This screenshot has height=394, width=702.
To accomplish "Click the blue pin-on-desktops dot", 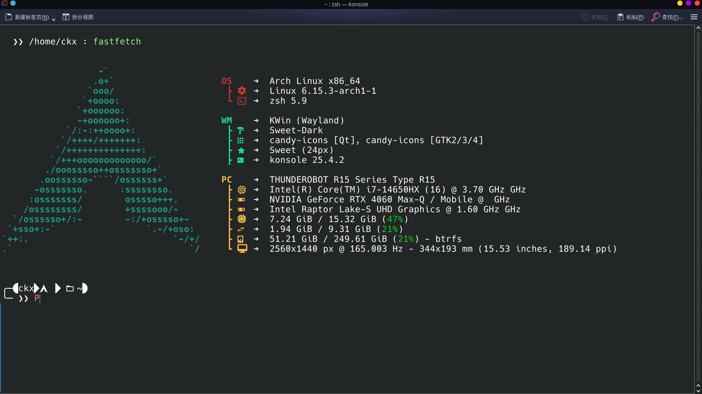I will tap(13, 3).
